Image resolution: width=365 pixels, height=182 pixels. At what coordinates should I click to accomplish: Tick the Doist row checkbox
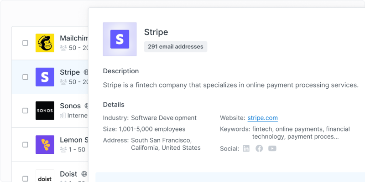(x=25, y=179)
